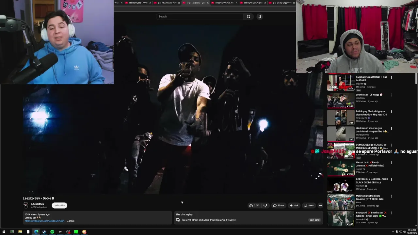Open options menu for POPERULIN X HARDEN video
Screen dimensions: 418x235
(x=392, y=180)
